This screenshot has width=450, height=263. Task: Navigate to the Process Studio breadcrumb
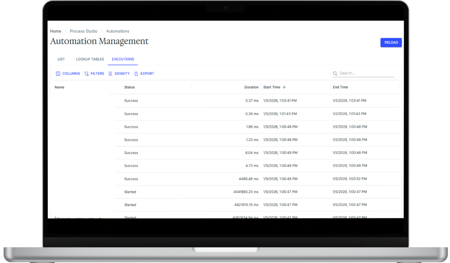point(84,31)
